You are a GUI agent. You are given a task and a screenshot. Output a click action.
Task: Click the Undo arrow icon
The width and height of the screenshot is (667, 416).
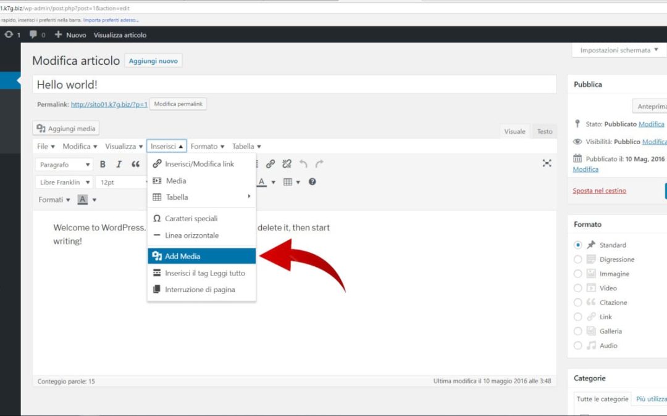[x=303, y=164]
